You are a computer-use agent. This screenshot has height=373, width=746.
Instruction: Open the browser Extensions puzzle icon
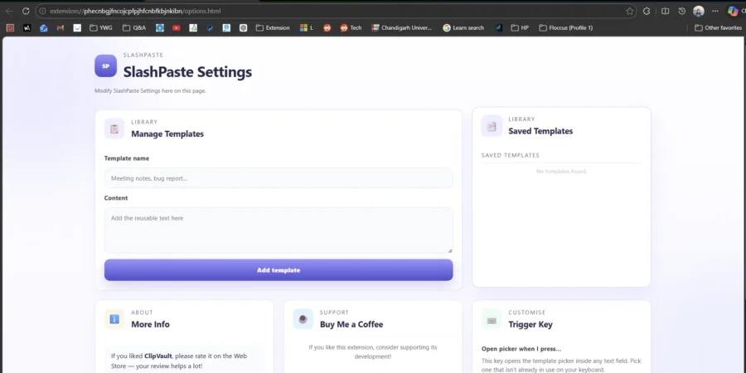pyautogui.click(x=646, y=11)
